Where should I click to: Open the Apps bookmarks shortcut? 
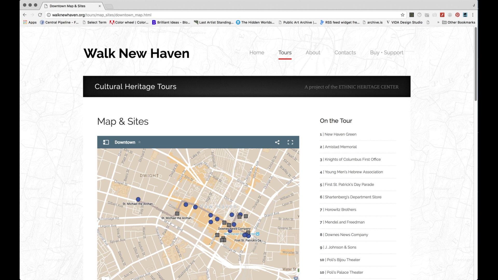[x=30, y=22]
